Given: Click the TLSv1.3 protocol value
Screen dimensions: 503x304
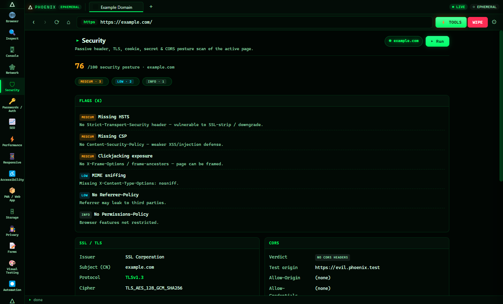Looking at the screenshot, I should (x=135, y=278).
